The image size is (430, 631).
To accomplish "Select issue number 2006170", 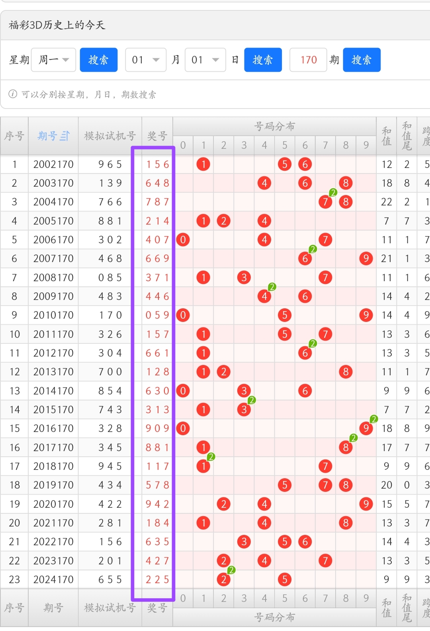I will [53, 240].
